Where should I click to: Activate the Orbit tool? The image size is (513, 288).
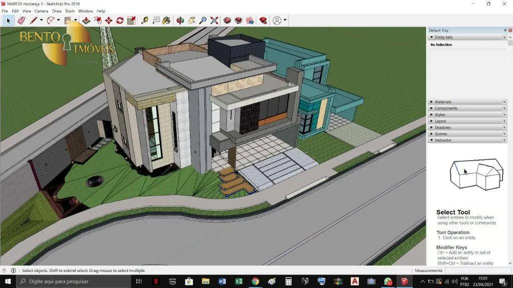(180, 20)
